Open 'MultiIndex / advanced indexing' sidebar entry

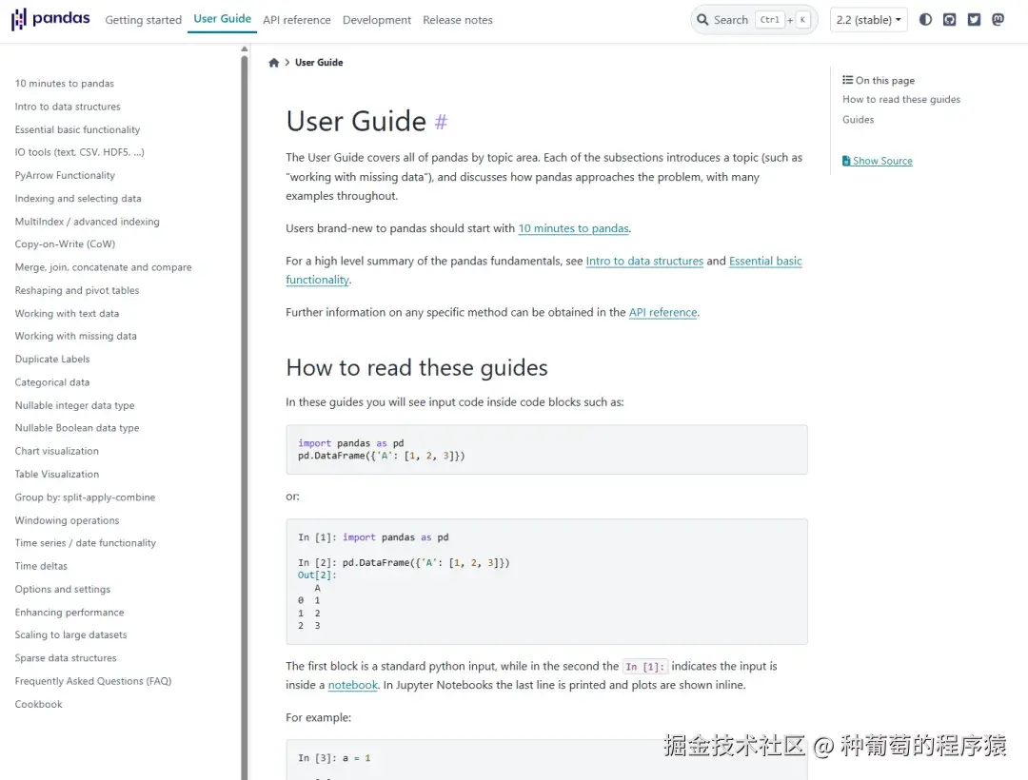click(x=88, y=222)
